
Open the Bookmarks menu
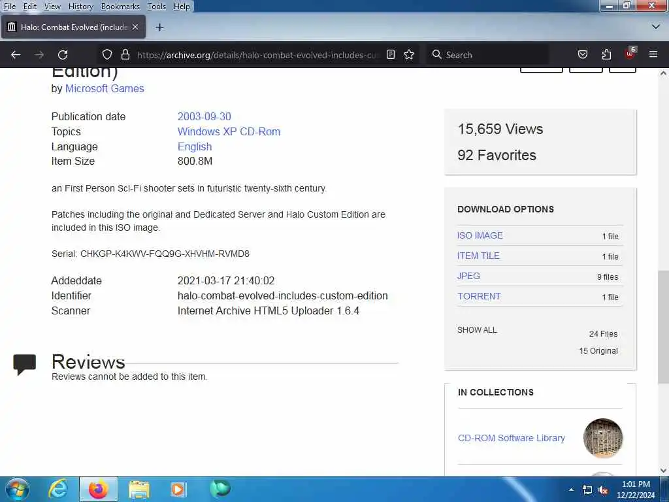[120, 7]
